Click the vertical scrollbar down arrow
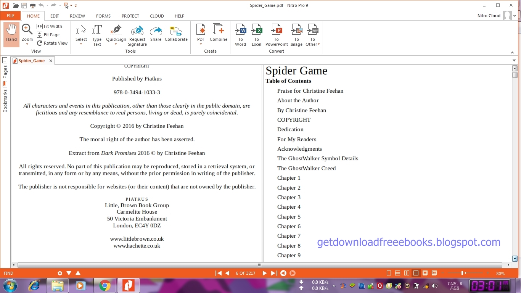521x293 pixels. pyautogui.click(x=515, y=259)
